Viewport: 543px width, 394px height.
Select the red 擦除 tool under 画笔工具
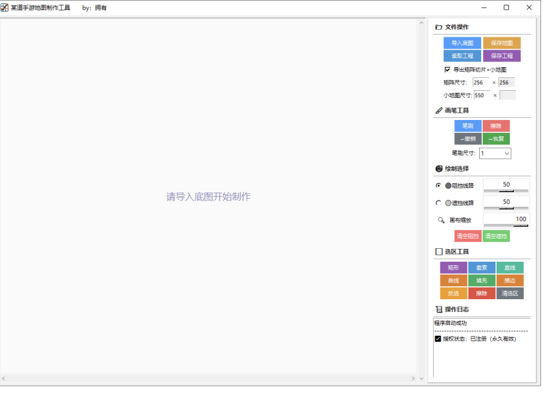[x=496, y=126]
